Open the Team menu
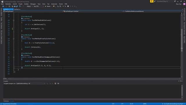Viewport: 186px width, 105px height. tap(39, 4)
